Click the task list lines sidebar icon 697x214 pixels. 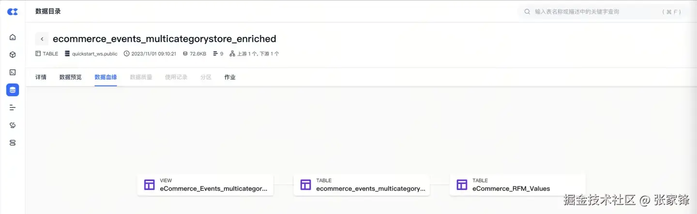[x=13, y=107]
